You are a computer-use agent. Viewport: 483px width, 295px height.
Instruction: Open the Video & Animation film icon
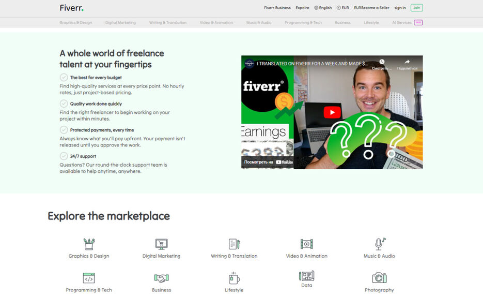click(306, 244)
